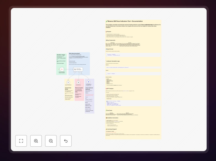This screenshot has width=216, height=161.
Task: Click the Indicator Calculation Logic heading
Action: [113, 61]
